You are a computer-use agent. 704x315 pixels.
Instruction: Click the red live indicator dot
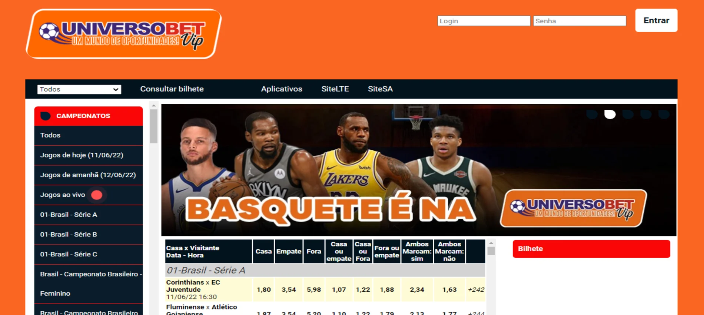coord(97,195)
